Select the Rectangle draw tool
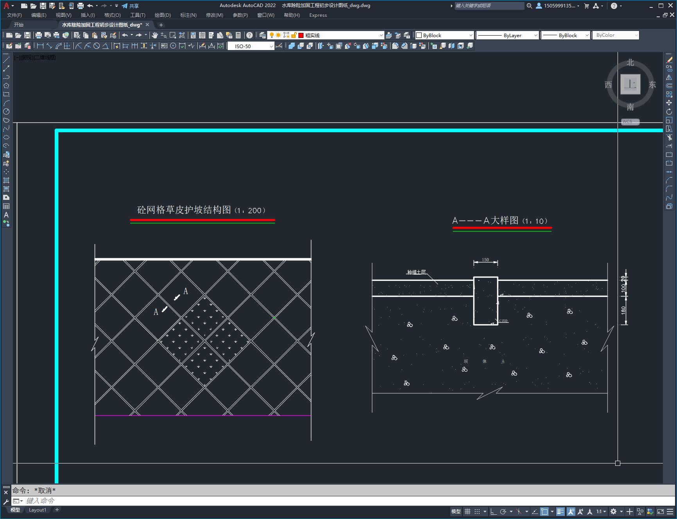 coord(6,94)
